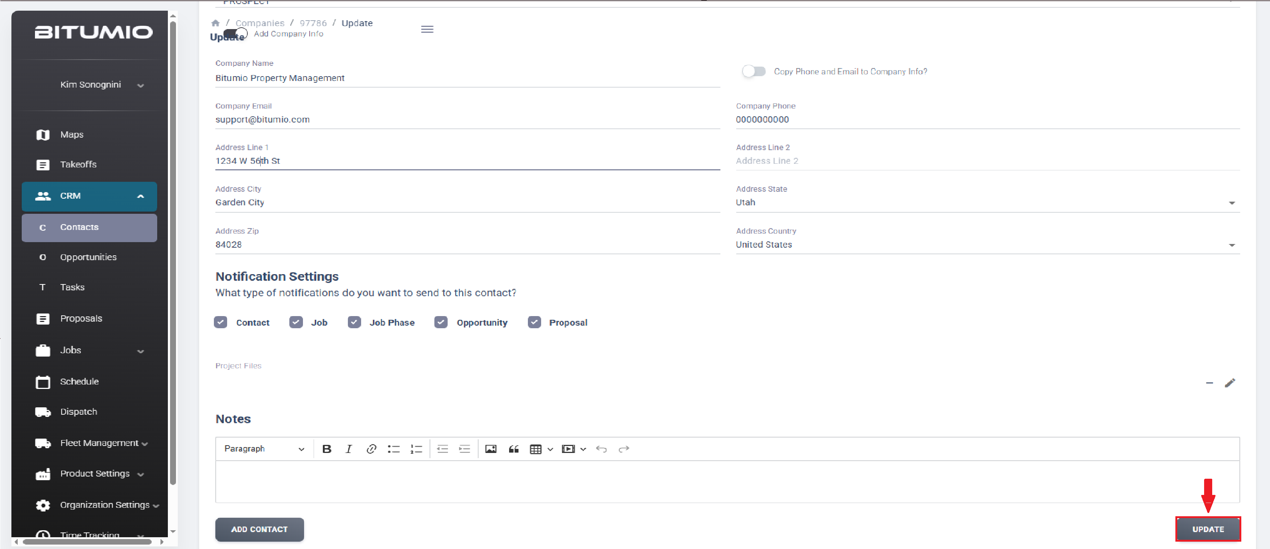Uncheck the Contact notification checkbox
This screenshot has height=549, width=1270.
[221, 322]
